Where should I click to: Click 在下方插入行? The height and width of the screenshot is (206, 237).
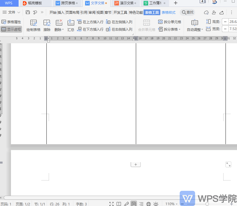coord(90,29)
